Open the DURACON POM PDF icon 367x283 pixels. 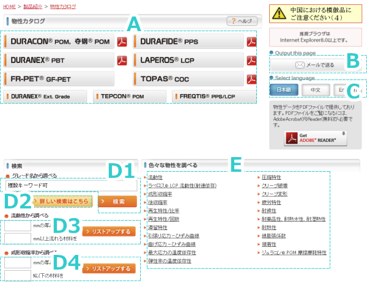click(122, 42)
